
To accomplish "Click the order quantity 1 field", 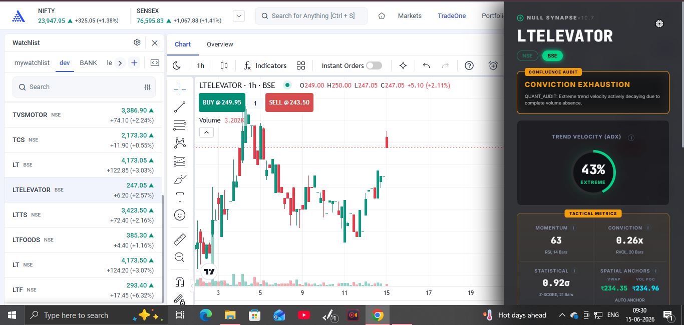I will tap(255, 103).
